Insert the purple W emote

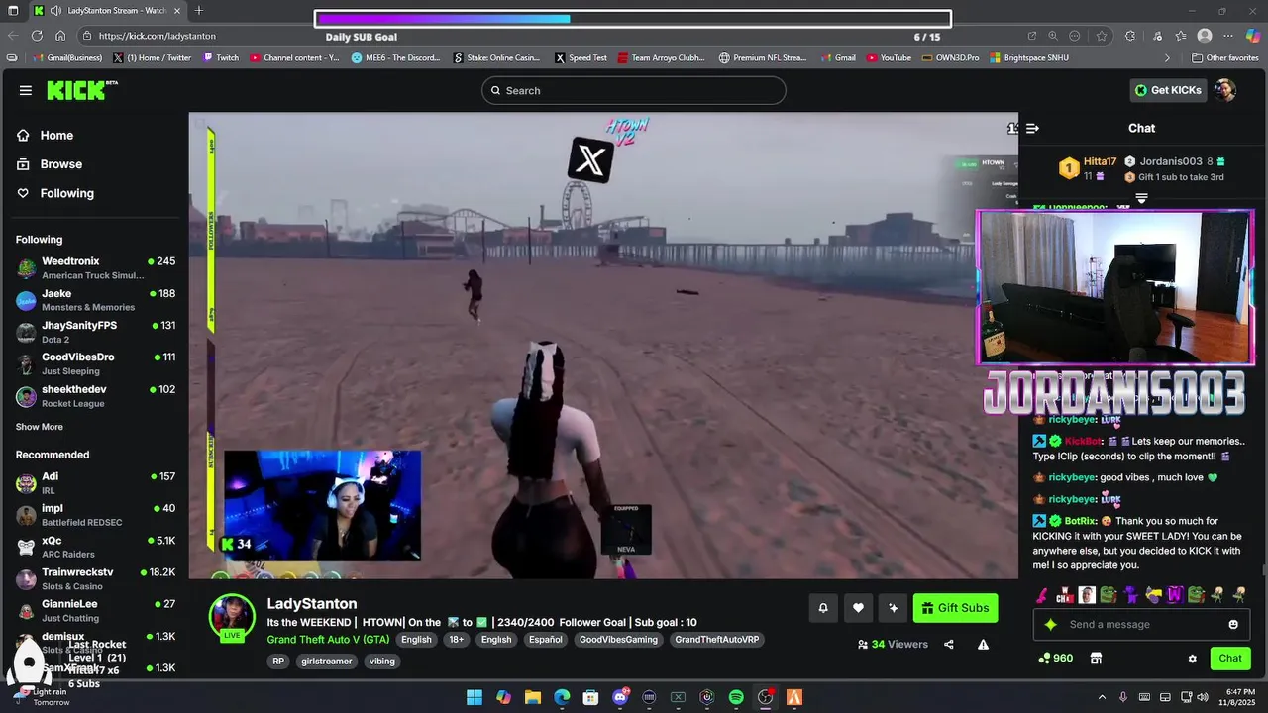1176,595
